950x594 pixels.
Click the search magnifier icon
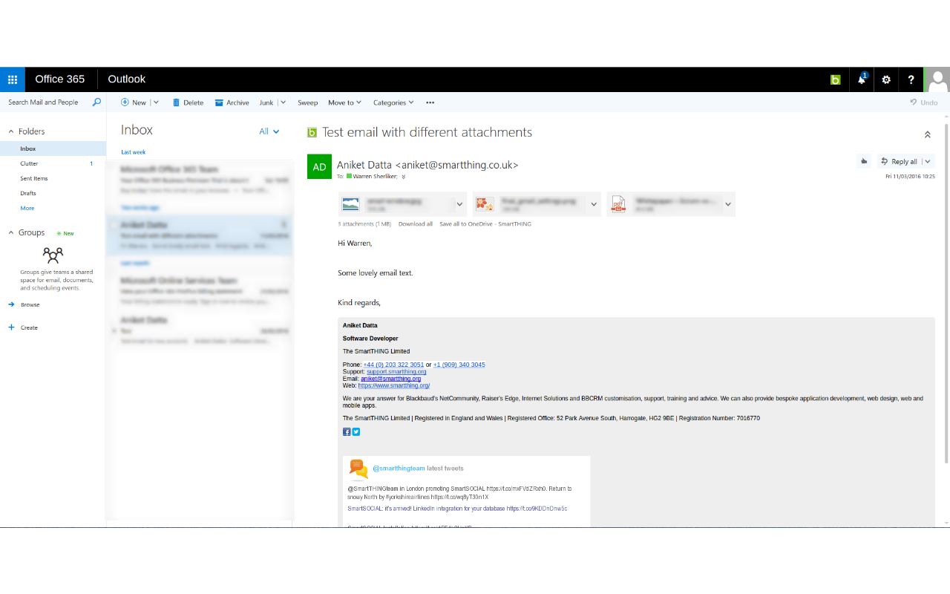(x=96, y=102)
